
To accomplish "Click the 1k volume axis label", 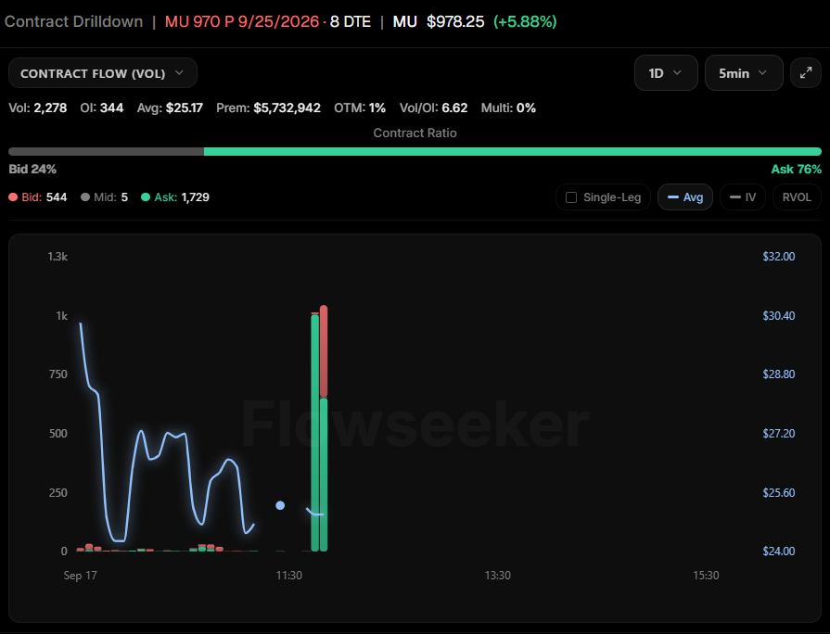I will coord(62,316).
